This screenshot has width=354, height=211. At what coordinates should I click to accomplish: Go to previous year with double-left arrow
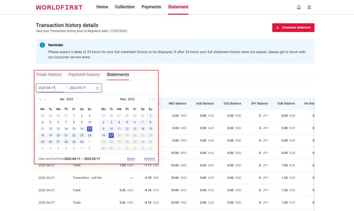[x=40, y=99]
